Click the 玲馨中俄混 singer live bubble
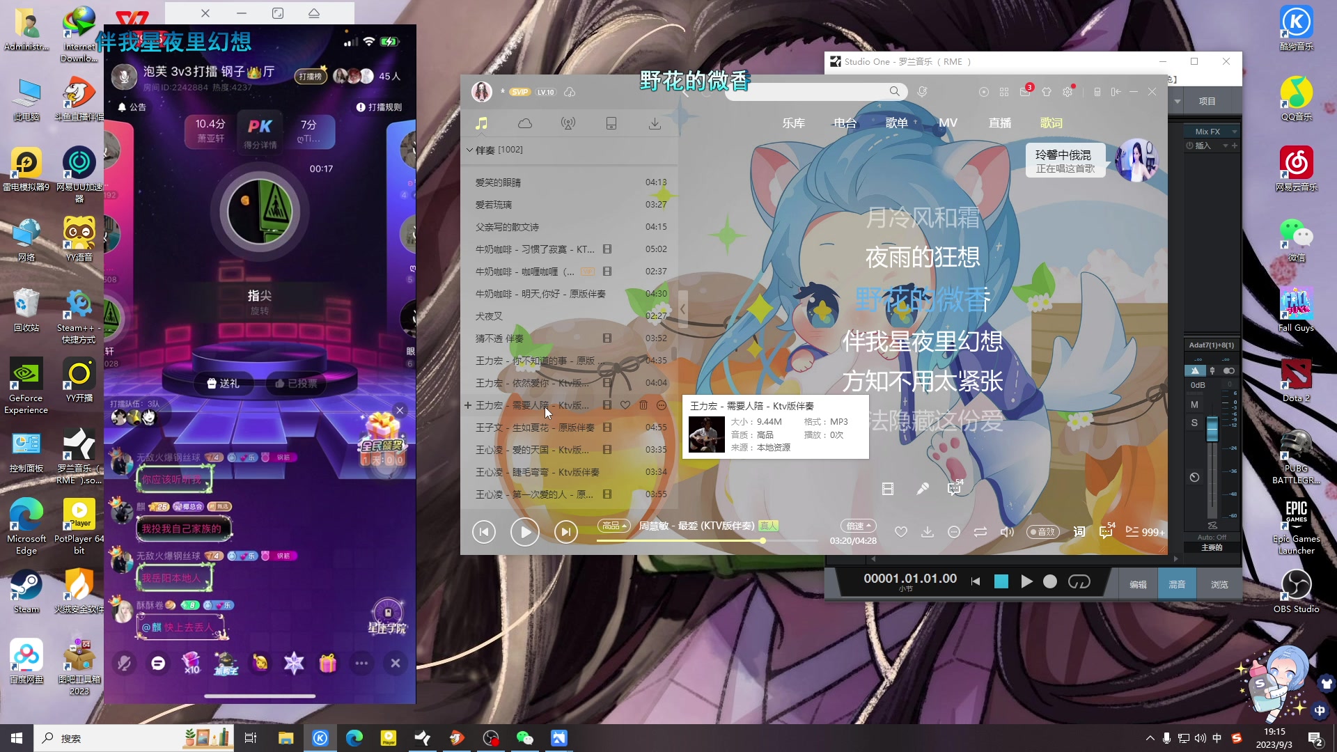1337x752 pixels. (x=1065, y=161)
